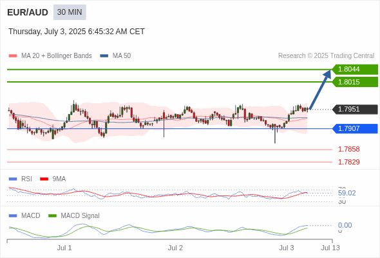Click the Jul 3 date axis label
Viewport: 380px width, 258px height.
click(287, 248)
